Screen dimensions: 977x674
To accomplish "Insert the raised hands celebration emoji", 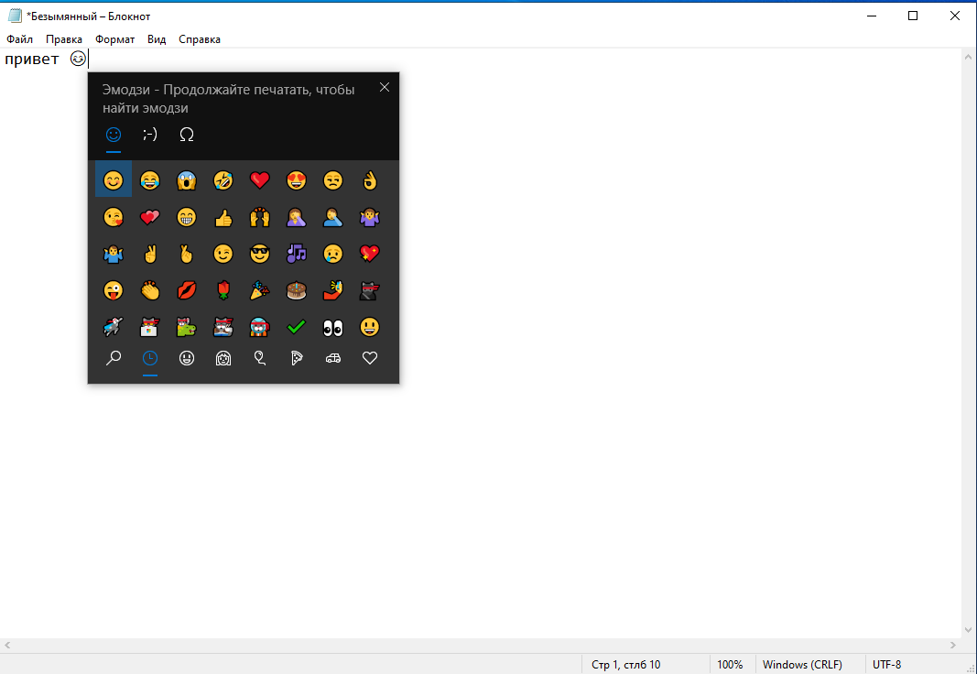I will tap(260, 217).
